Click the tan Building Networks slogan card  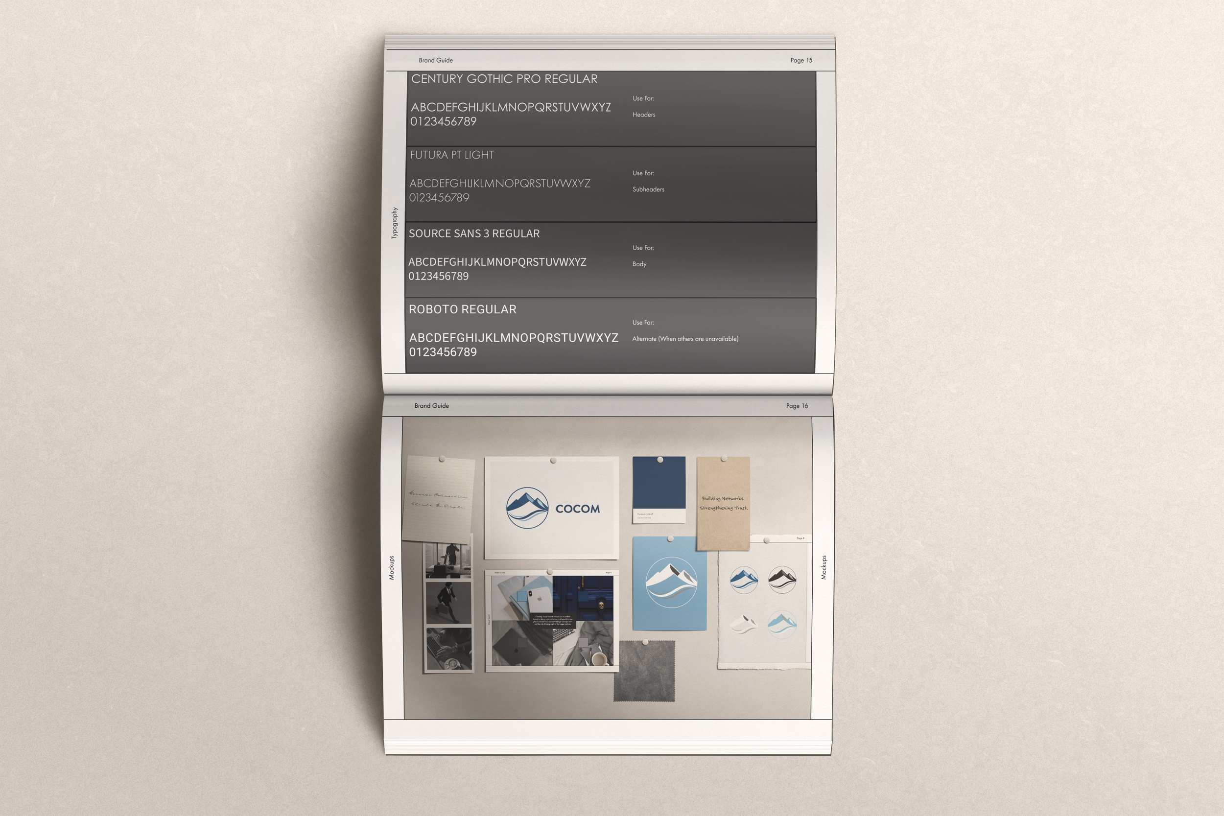(723, 503)
